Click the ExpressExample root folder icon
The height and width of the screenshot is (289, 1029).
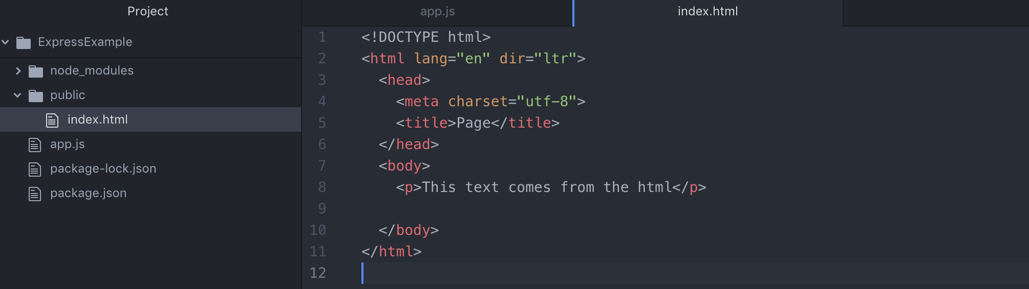(x=24, y=42)
